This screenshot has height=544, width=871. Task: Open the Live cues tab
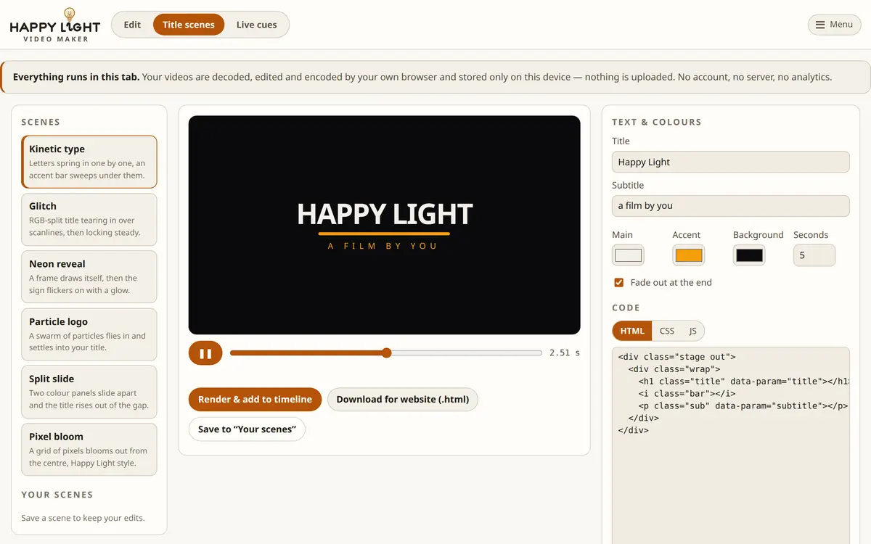(256, 25)
